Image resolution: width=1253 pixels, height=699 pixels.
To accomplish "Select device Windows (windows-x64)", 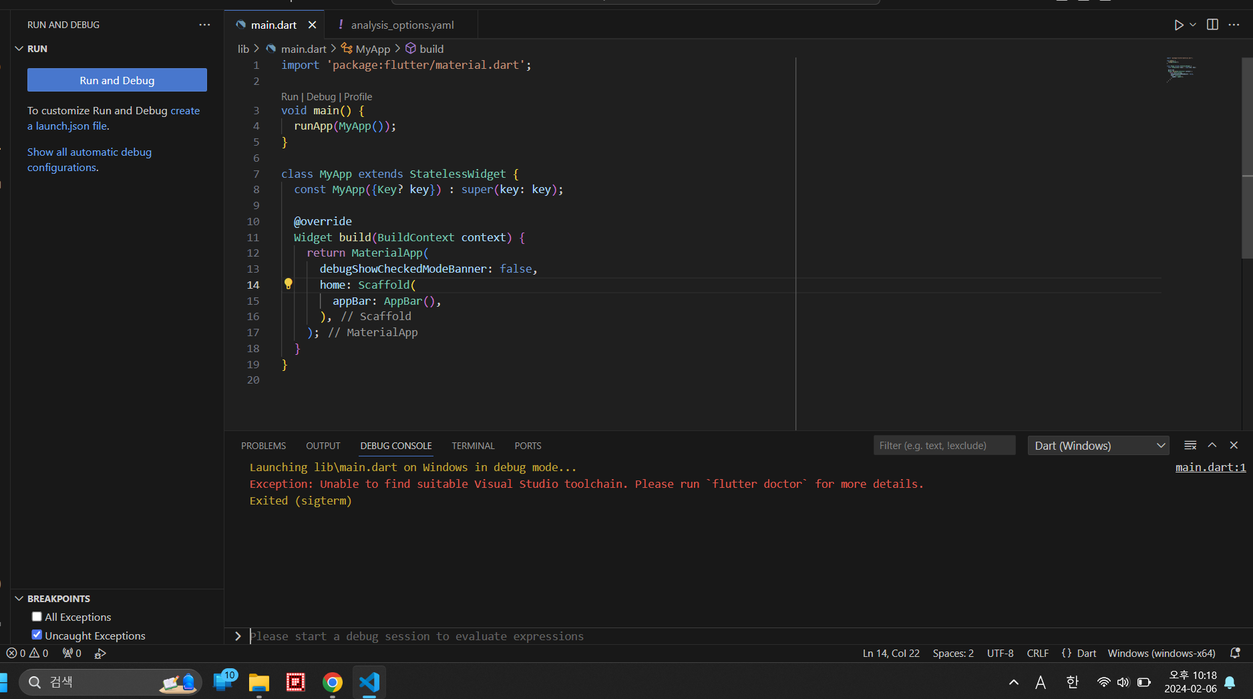I will [x=1161, y=653].
